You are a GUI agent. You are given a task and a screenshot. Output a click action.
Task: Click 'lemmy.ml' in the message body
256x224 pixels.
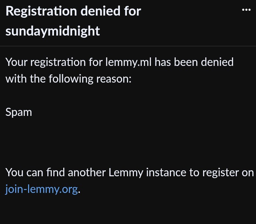tap(128, 62)
